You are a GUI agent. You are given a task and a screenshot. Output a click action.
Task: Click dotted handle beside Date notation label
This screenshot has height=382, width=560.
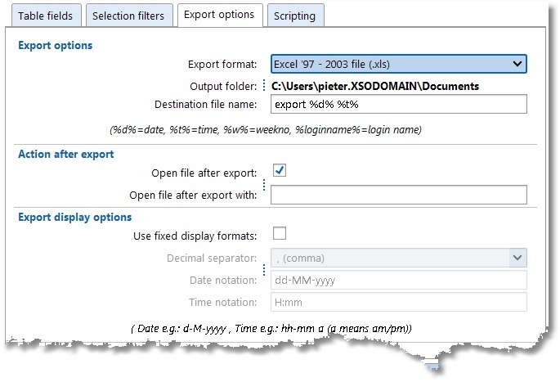tap(264, 271)
